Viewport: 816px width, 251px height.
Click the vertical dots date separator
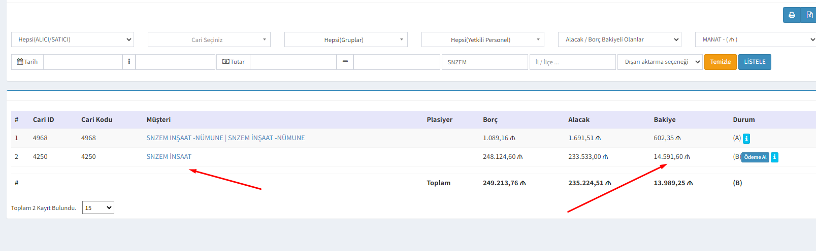(129, 62)
